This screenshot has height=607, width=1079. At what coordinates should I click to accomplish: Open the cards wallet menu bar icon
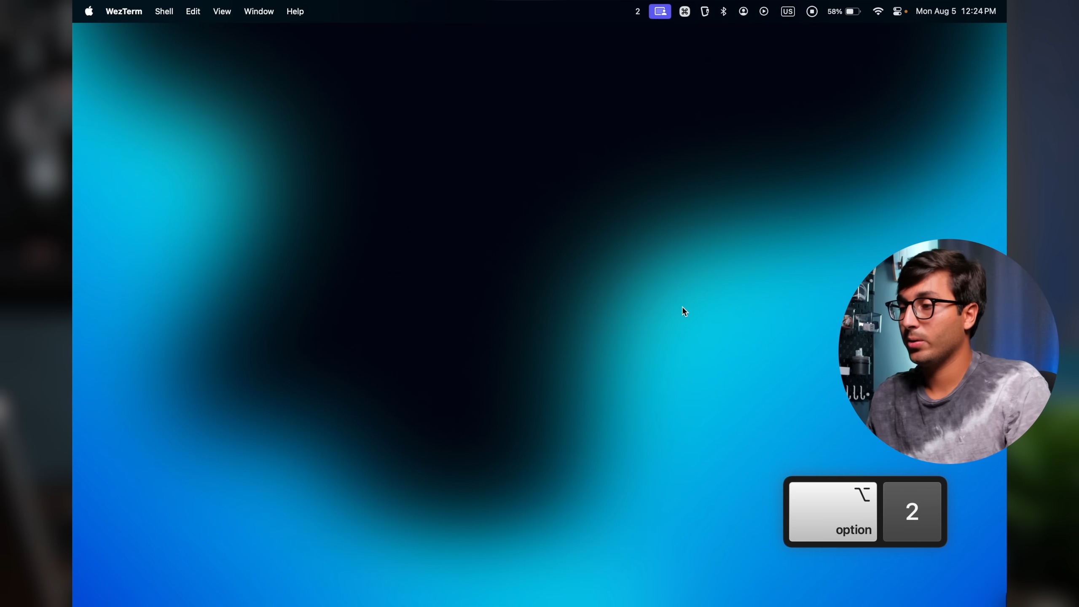[x=705, y=11]
